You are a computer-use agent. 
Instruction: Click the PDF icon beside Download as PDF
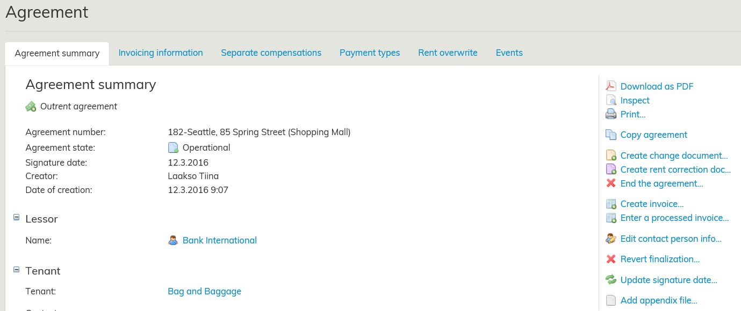click(611, 86)
